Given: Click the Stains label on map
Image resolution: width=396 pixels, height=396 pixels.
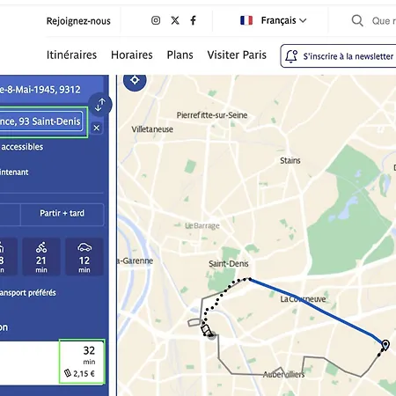Looking at the screenshot, I should pyautogui.click(x=290, y=161).
